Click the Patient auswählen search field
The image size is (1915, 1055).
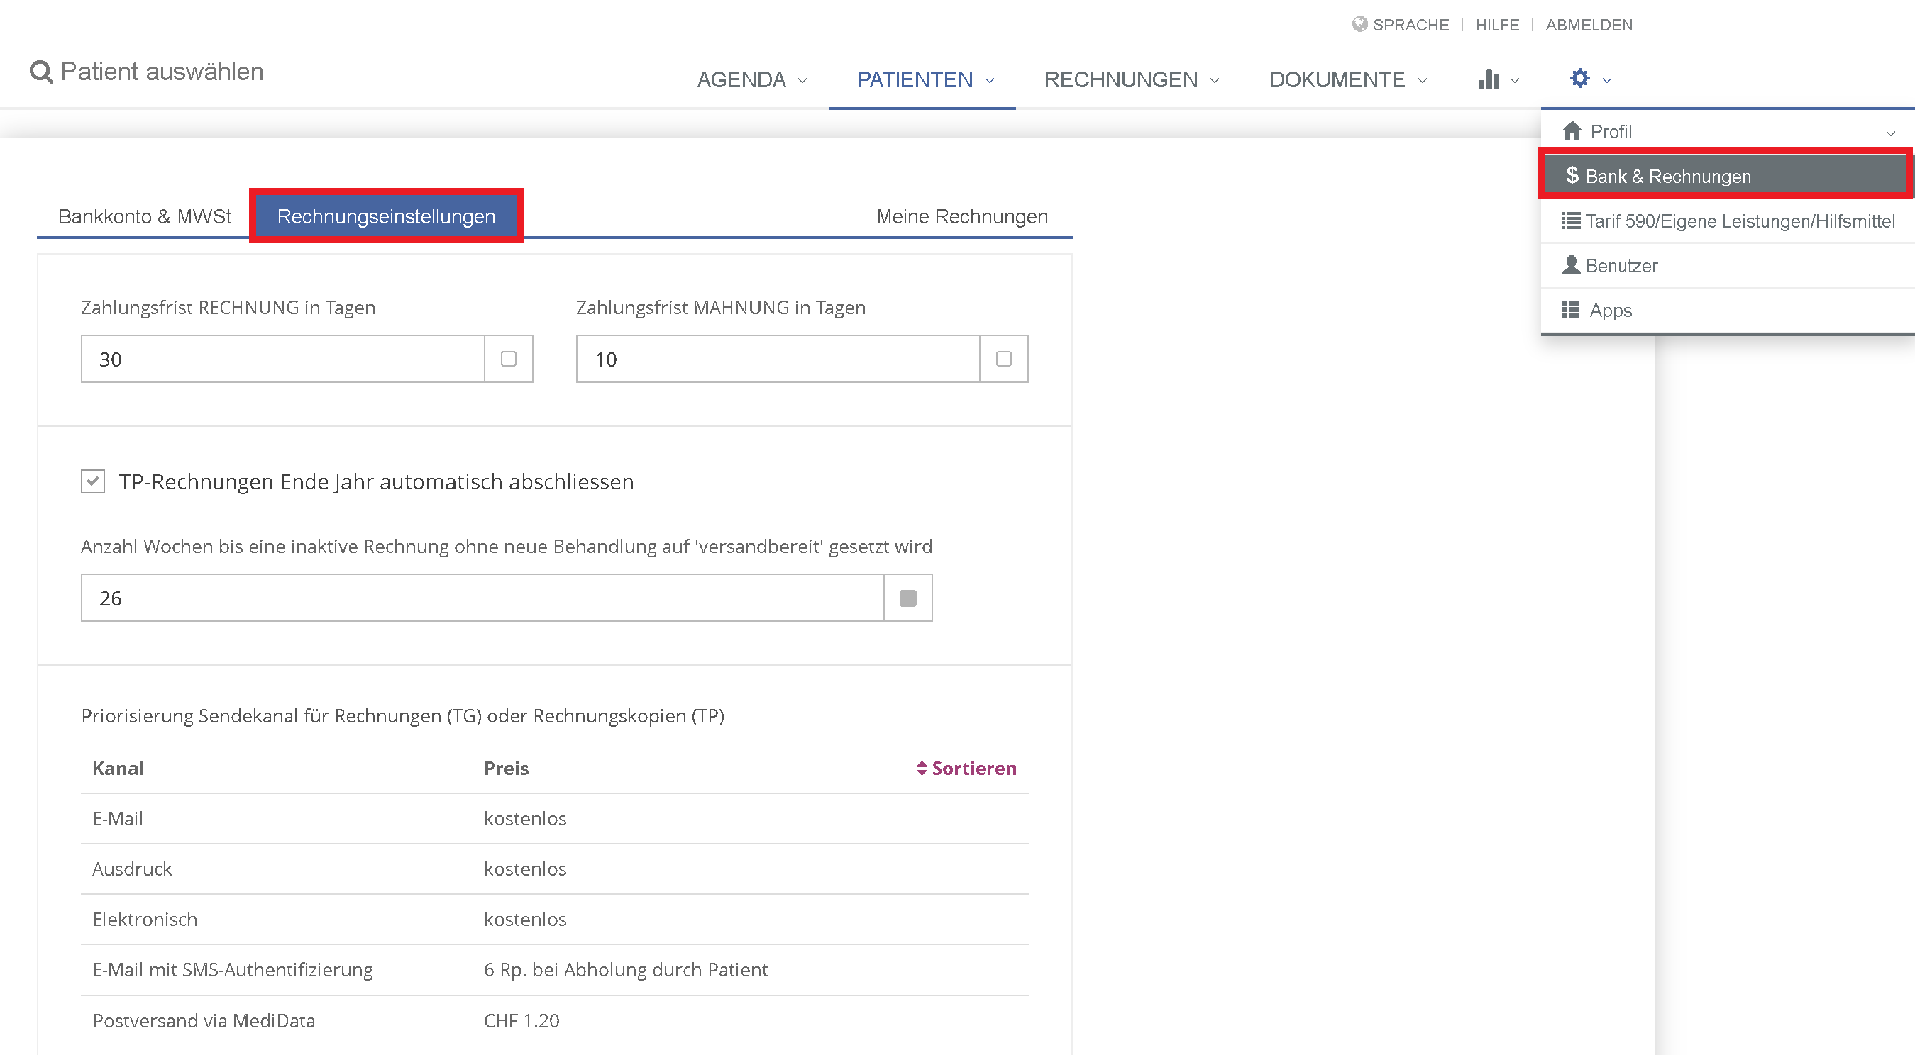pos(161,72)
